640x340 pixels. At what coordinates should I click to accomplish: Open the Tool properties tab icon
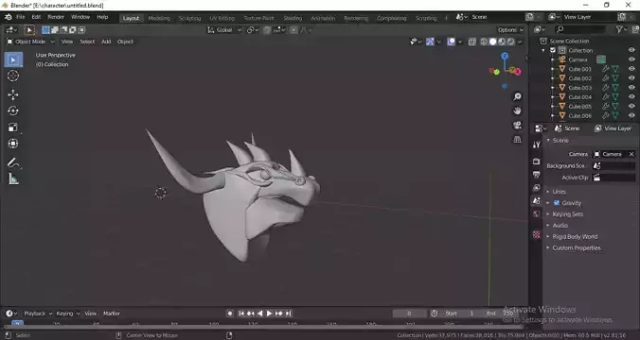coord(536,144)
